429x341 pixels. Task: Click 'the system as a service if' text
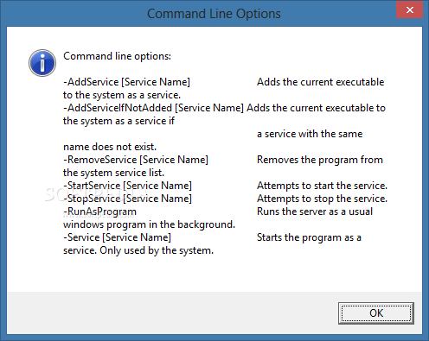pos(118,121)
